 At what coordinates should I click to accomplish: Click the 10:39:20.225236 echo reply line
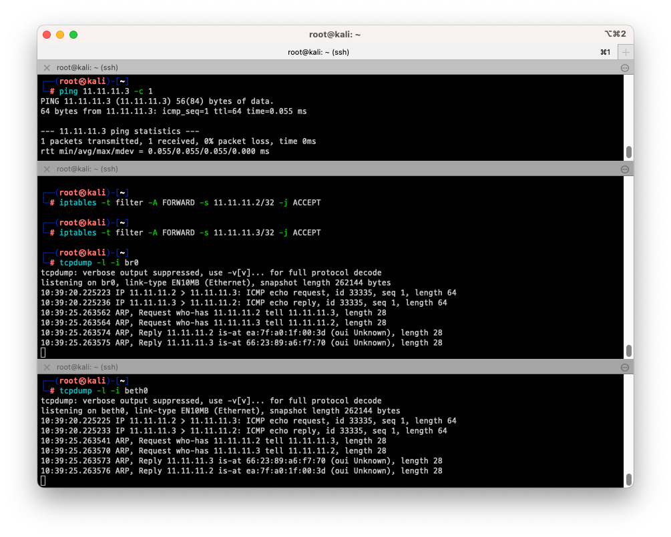click(244, 303)
